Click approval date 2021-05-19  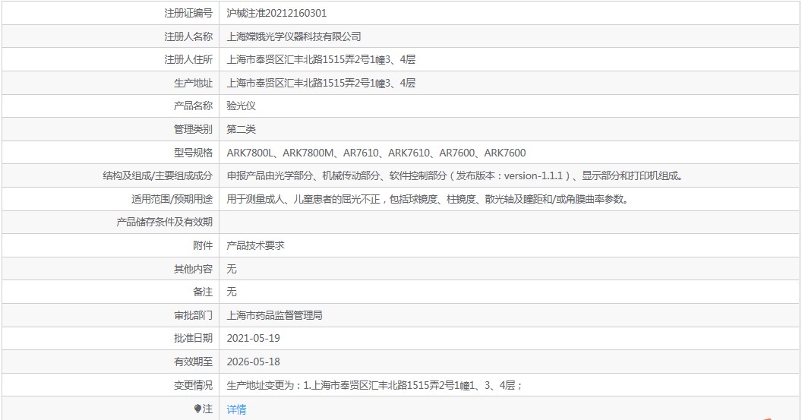(x=253, y=339)
